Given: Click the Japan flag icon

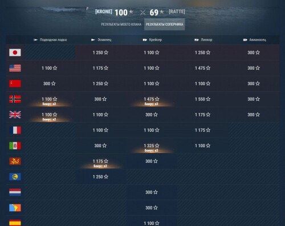Looking at the screenshot, I should (x=15, y=53).
